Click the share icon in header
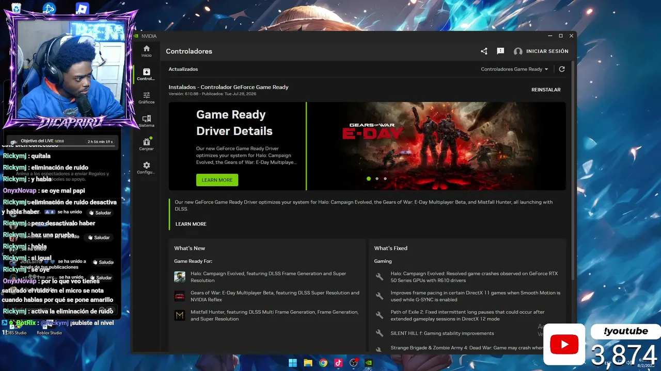This screenshot has width=661, height=371. click(x=484, y=51)
